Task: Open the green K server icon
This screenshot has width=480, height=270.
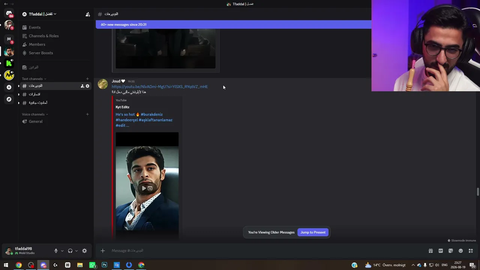Action: tap(9, 63)
